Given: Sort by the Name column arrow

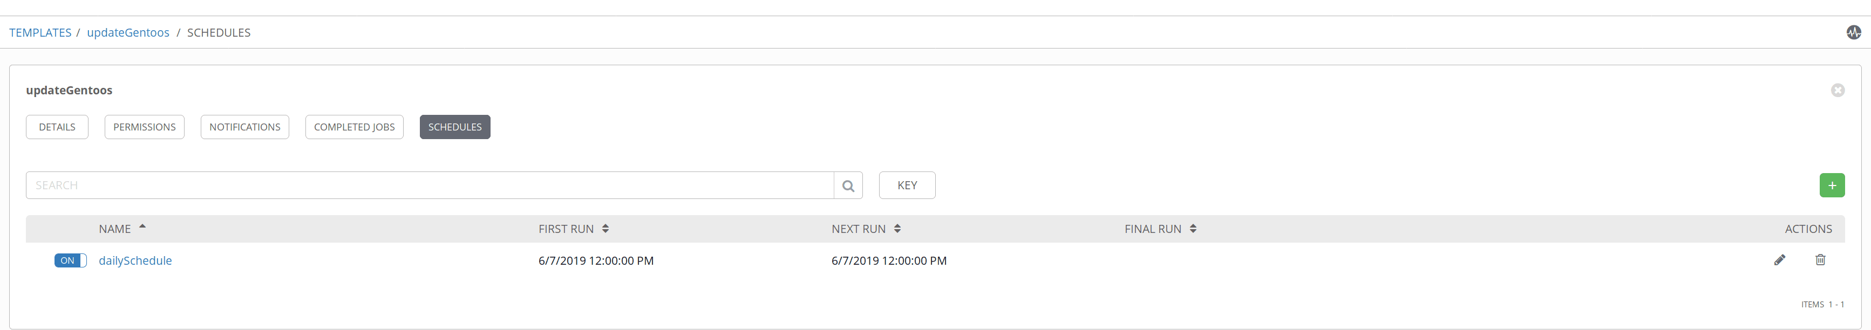Looking at the screenshot, I should [x=142, y=228].
